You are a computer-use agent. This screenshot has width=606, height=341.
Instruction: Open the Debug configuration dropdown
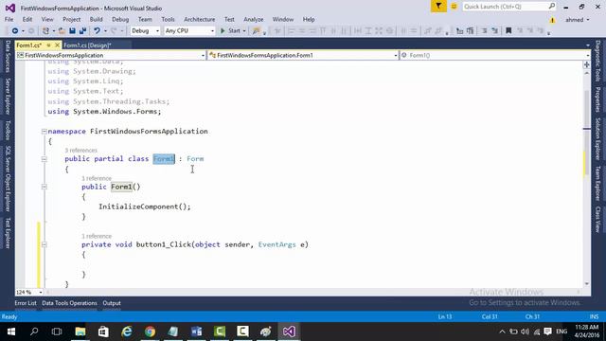[x=145, y=31]
